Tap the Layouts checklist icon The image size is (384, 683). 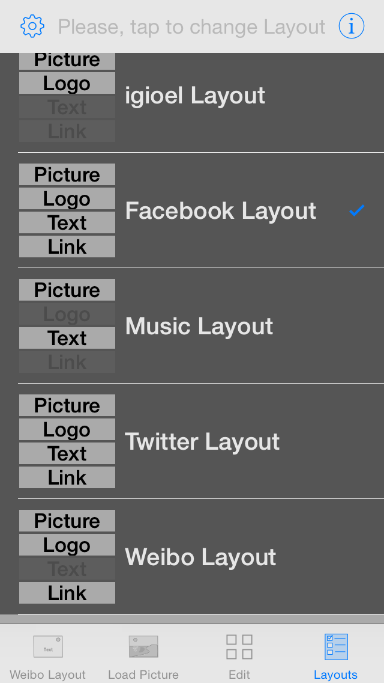click(336, 647)
